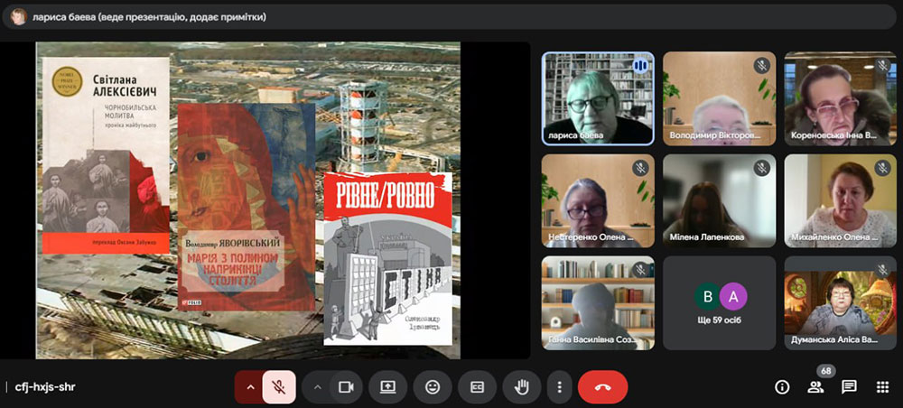Click the shared presentation slide with book covers
This screenshot has width=903, height=408.
click(x=247, y=200)
